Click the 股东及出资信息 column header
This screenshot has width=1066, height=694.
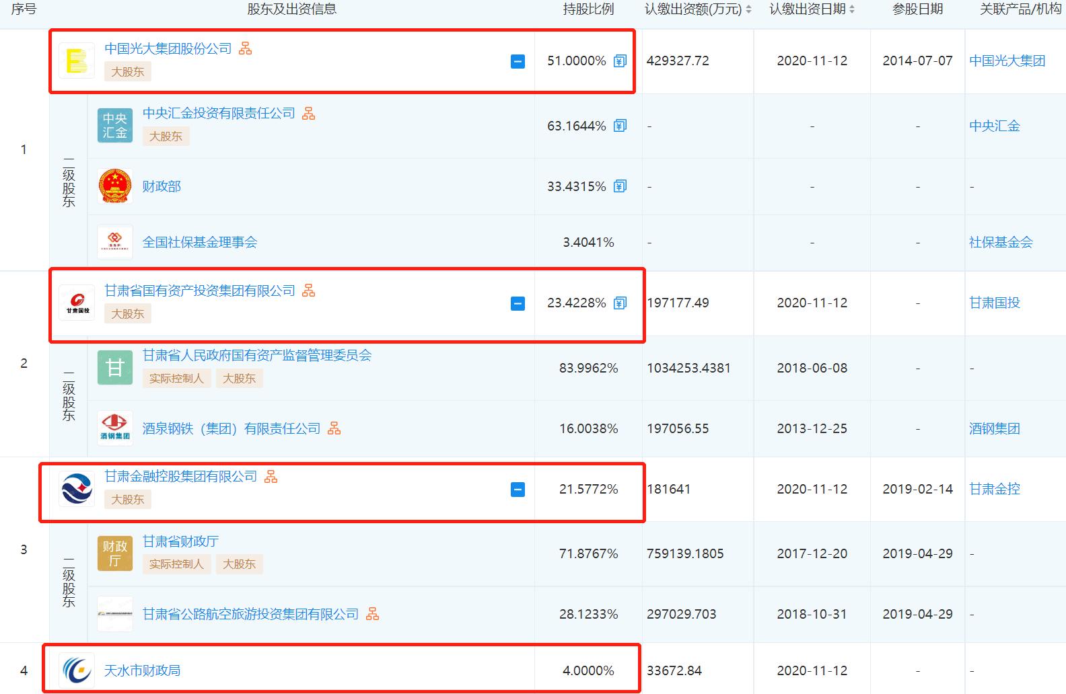tap(291, 9)
